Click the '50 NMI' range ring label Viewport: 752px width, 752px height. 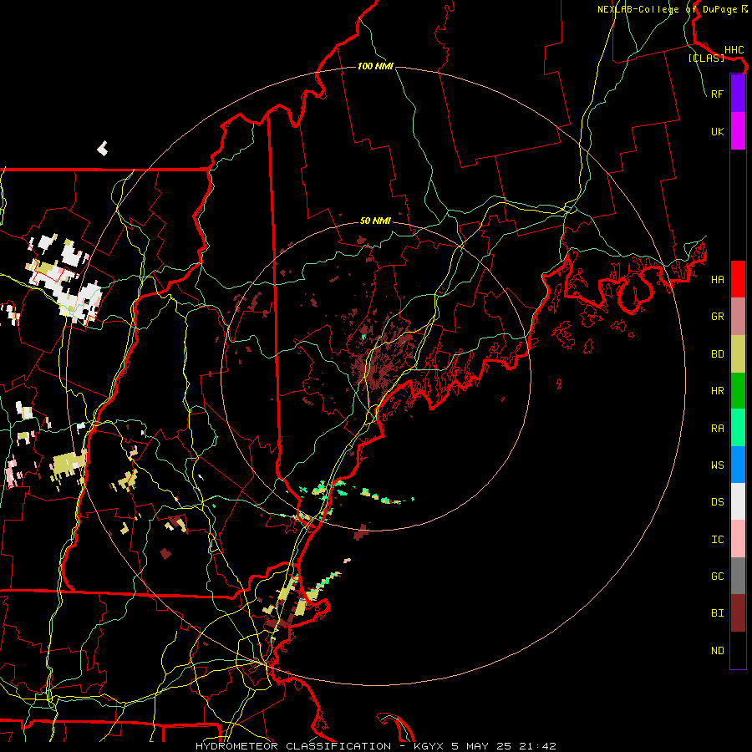click(x=375, y=221)
